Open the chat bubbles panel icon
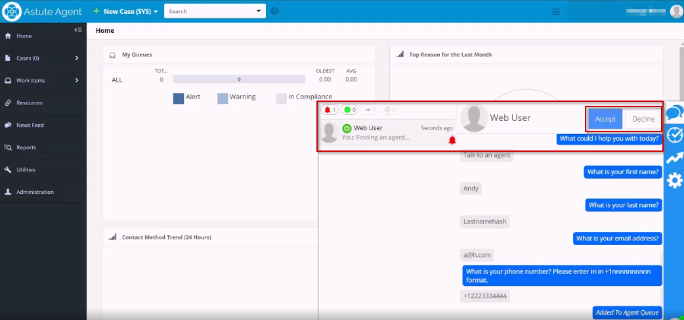 coord(674,113)
